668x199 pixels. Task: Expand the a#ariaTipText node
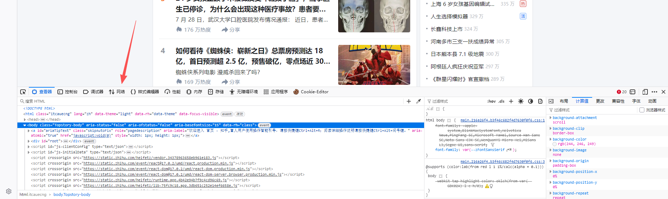click(29, 131)
